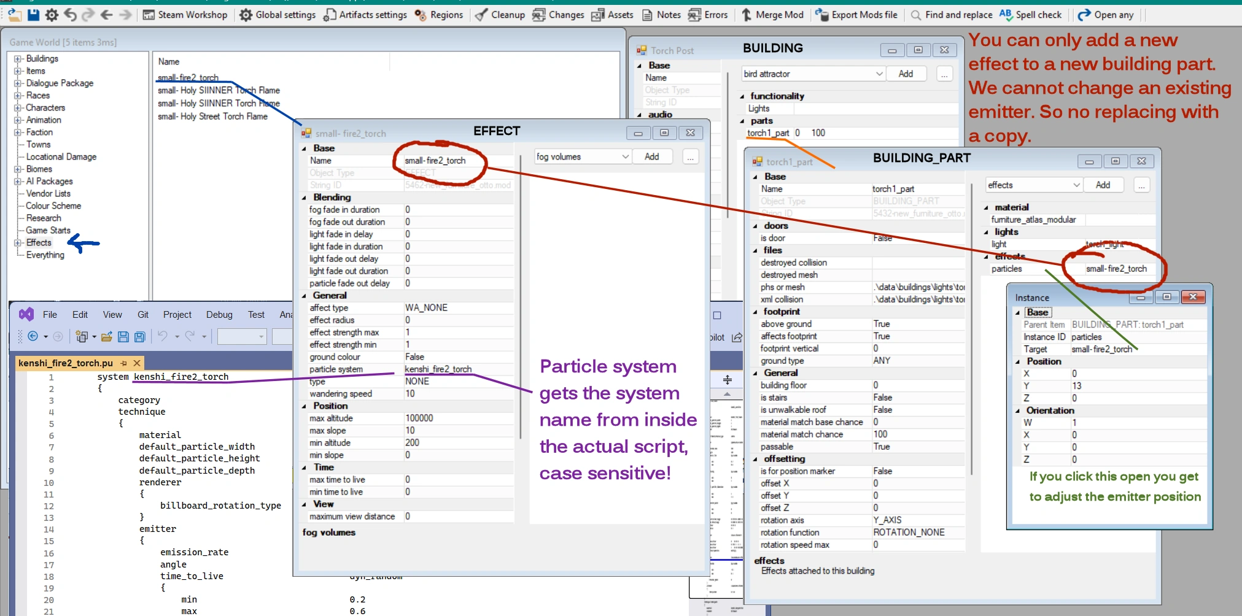Click the Visual Studio logo icon
The height and width of the screenshot is (616, 1242).
tap(26, 314)
